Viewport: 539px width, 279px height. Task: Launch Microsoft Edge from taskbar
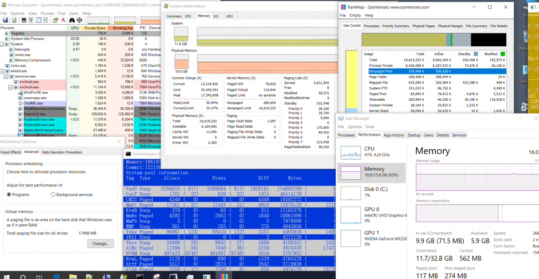[56, 276]
